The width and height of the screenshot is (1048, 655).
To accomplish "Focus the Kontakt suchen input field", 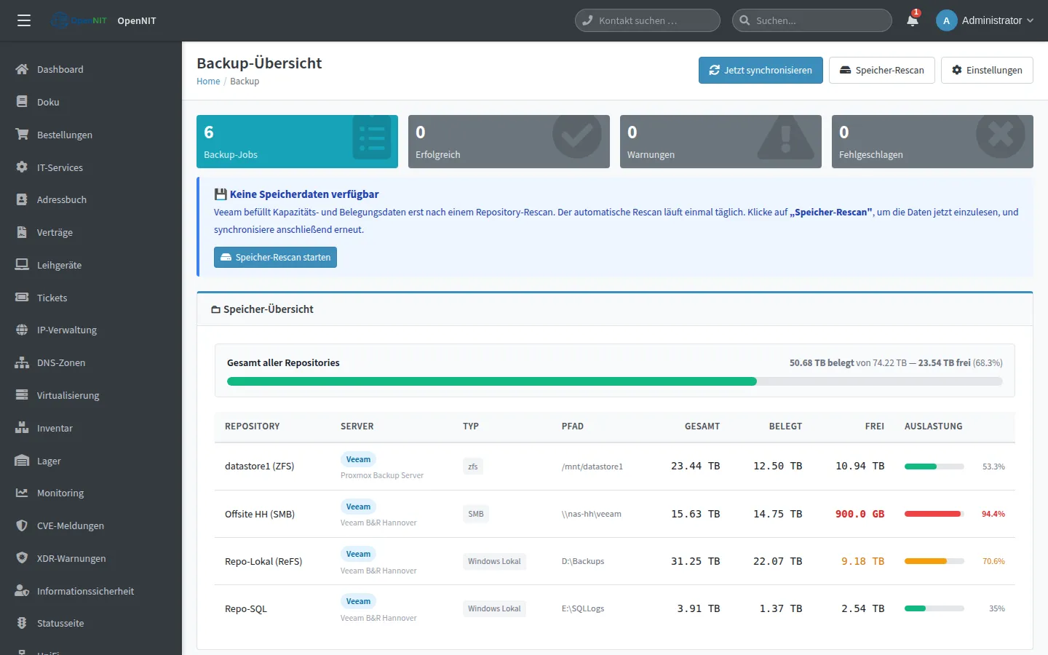I will [x=648, y=20].
